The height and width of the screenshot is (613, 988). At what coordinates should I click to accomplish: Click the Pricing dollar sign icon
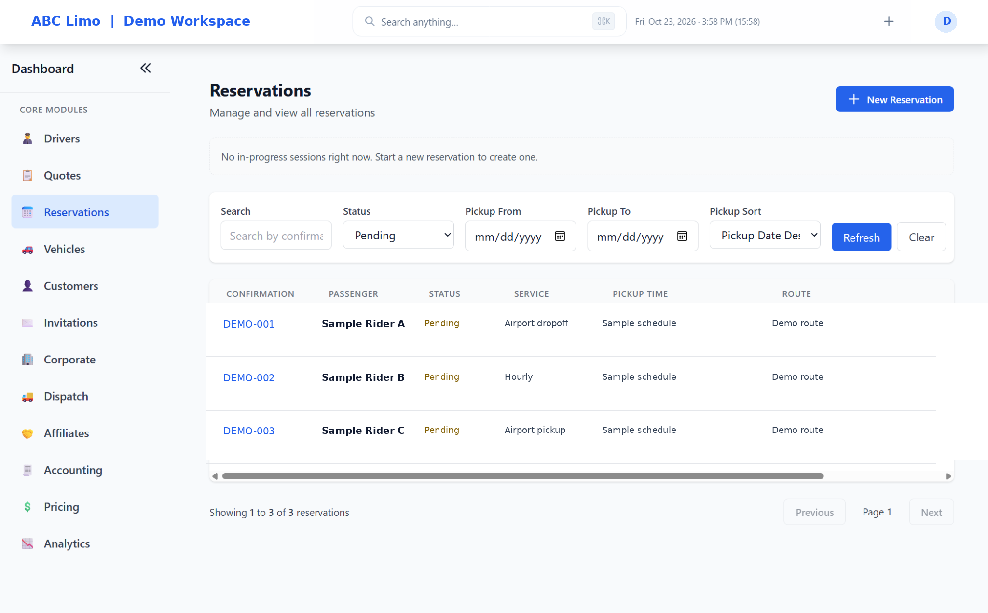(x=27, y=507)
